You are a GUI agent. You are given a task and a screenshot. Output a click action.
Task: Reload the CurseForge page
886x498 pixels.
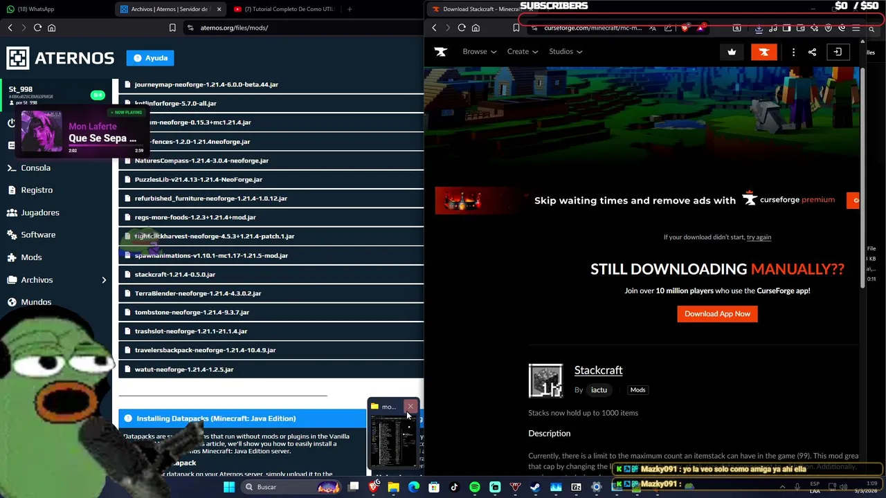click(462, 28)
